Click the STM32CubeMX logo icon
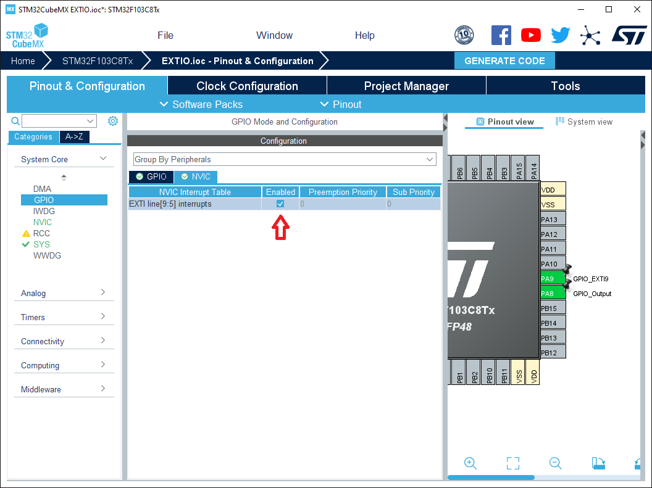 tap(27, 36)
